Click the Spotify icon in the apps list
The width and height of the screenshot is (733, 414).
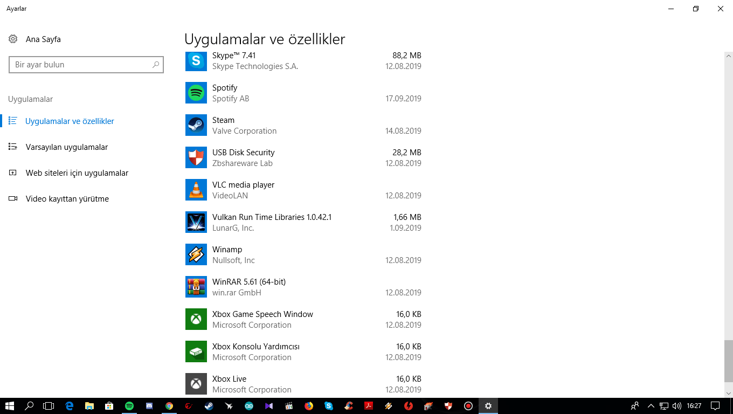tap(196, 93)
